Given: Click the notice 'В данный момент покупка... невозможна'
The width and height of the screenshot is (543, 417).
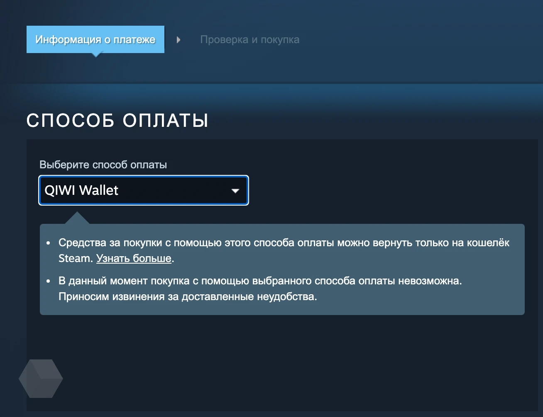Looking at the screenshot, I should click(x=260, y=289).
